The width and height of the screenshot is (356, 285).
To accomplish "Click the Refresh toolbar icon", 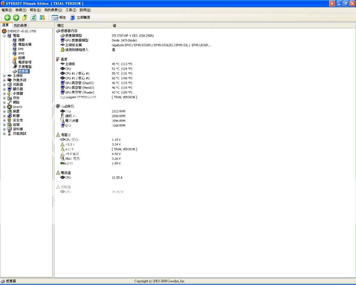I will point(33,17).
